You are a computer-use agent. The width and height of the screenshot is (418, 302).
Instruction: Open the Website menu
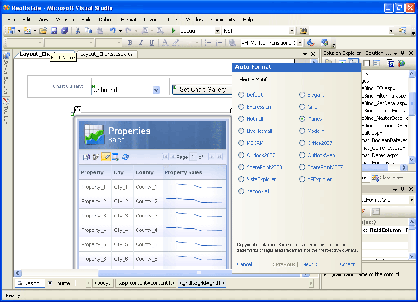point(65,20)
